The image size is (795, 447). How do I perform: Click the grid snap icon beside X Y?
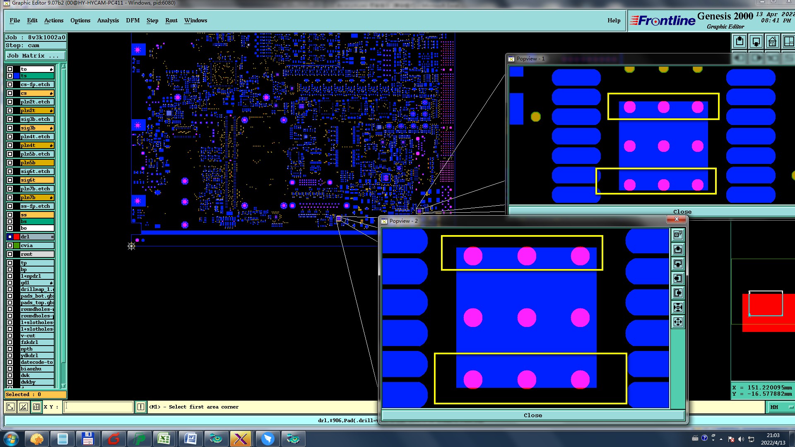pyautogui.click(x=36, y=407)
